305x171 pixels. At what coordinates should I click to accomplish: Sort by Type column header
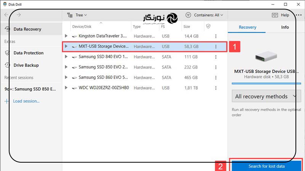(136, 27)
